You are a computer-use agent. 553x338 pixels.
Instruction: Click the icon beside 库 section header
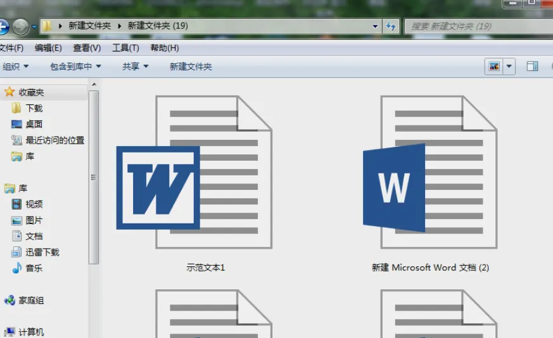coord(10,189)
